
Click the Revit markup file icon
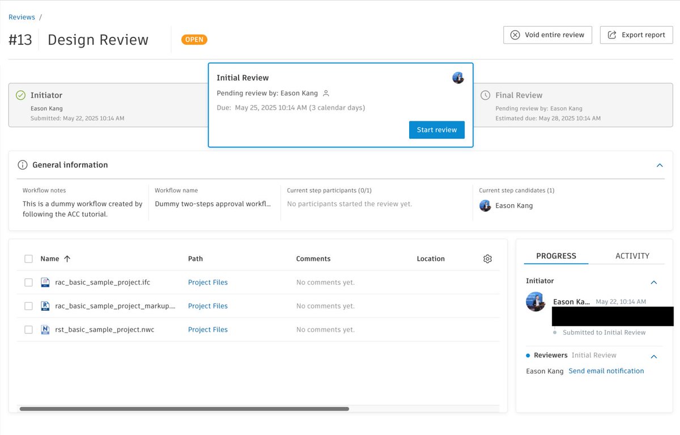[x=46, y=306]
